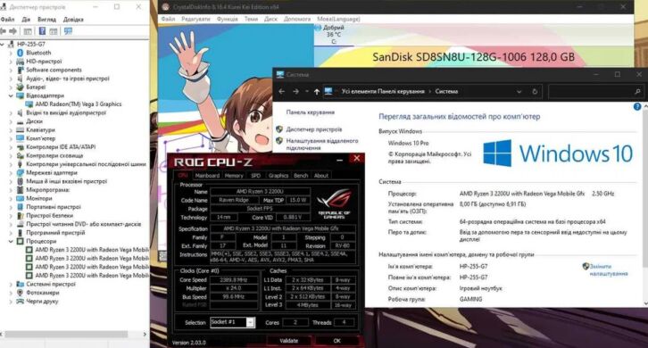Open the Диск menu in CrystalDiskInfo
Viewport: 648px width, 348px height.
pos(270,19)
